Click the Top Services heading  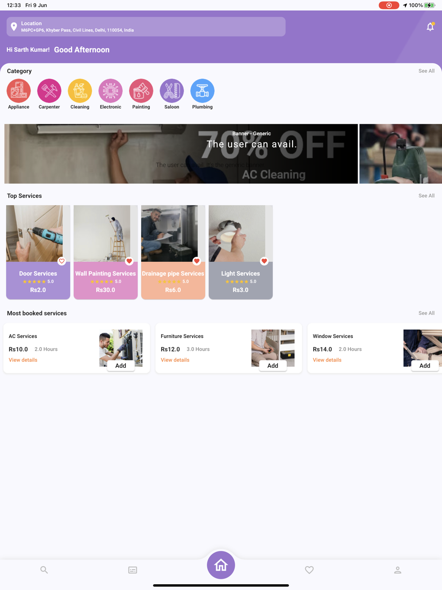[x=24, y=196]
